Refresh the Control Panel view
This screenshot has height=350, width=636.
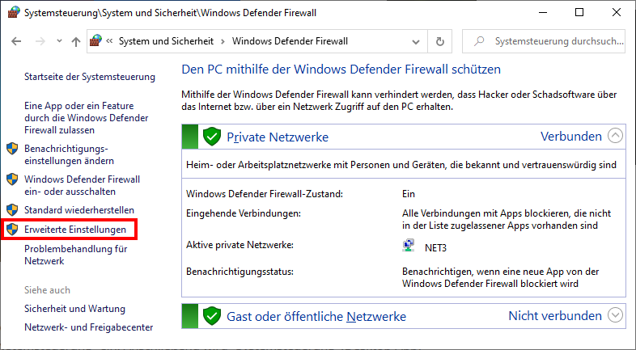pyautogui.click(x=440, y=41)
